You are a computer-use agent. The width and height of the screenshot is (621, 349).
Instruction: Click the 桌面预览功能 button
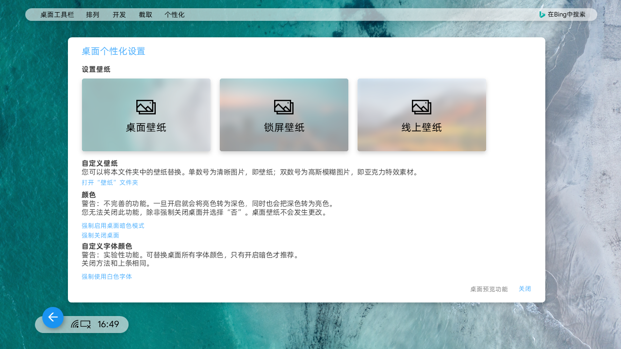(489, 289)
